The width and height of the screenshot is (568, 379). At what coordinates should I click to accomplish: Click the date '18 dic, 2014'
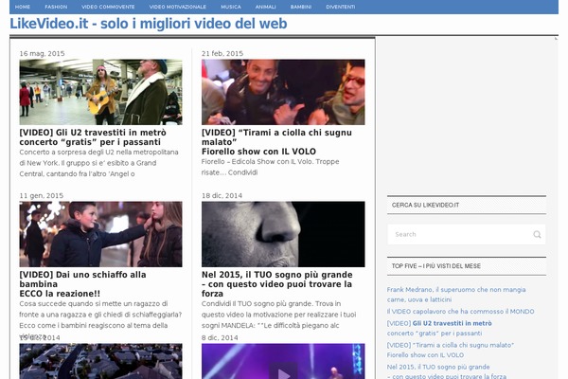tap(222, 196)
